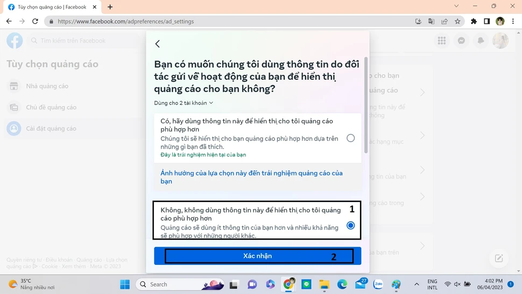Bookmark this page with star icon
This screenshot has width=522, height=294.
tap(457, 22)
